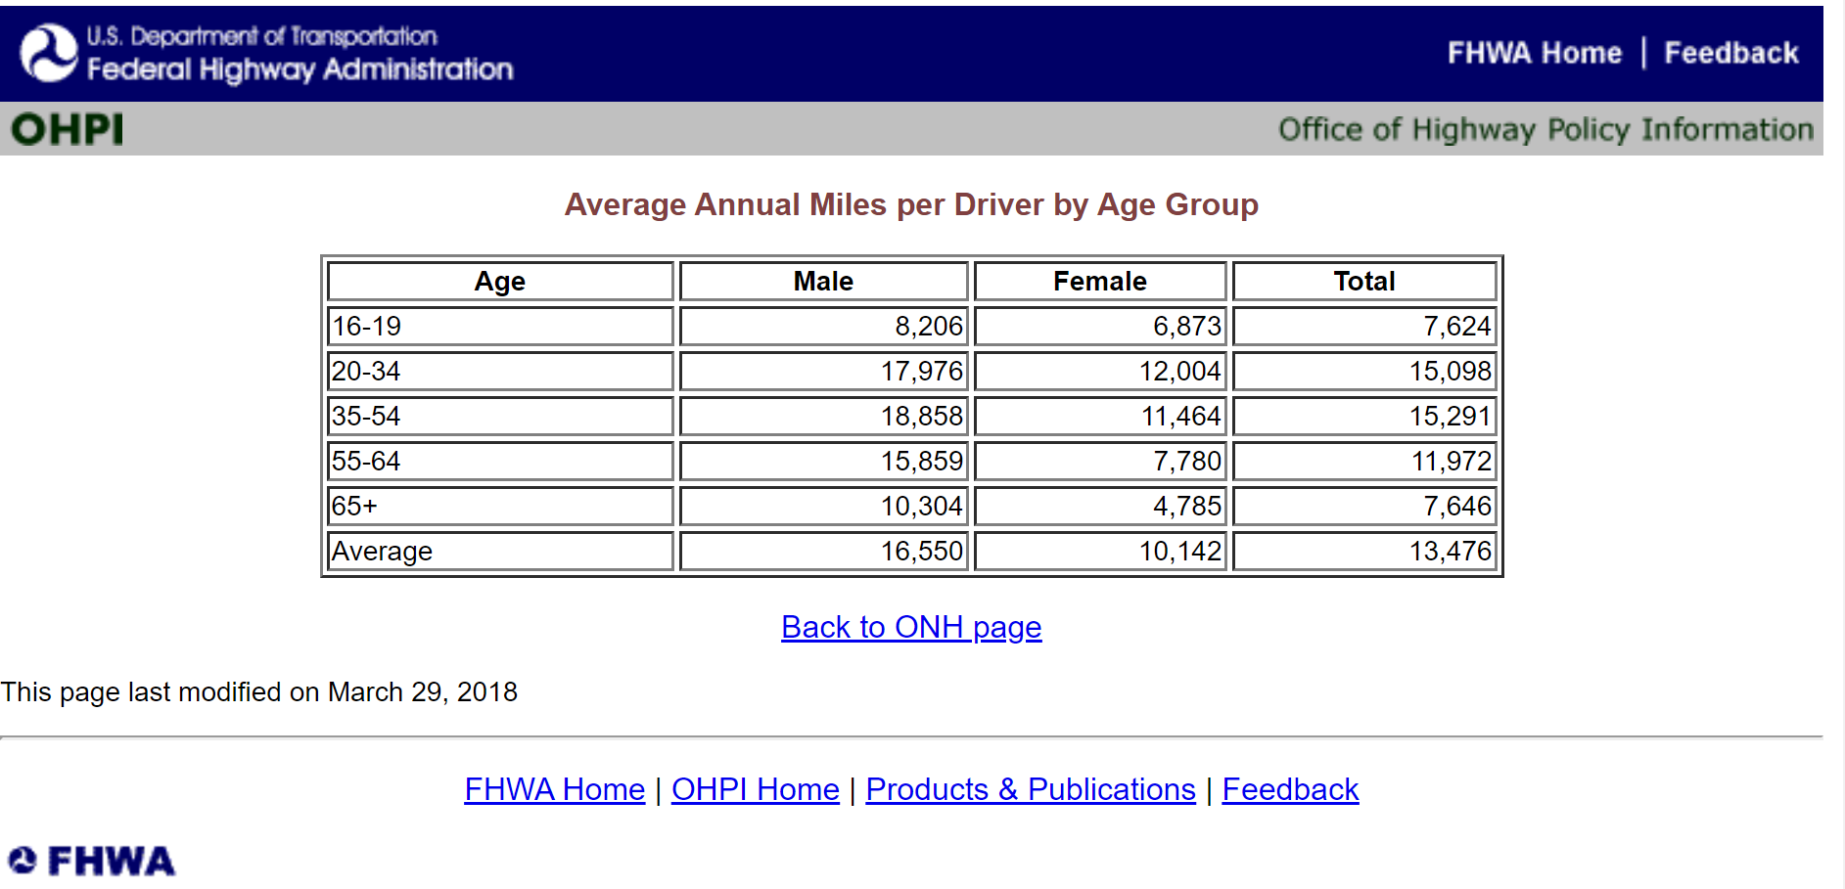Click the female value 6,873
Image resolution: width=1845 pixels, height=889 pixels.
pyautogui.click(x=1187, y=326)
